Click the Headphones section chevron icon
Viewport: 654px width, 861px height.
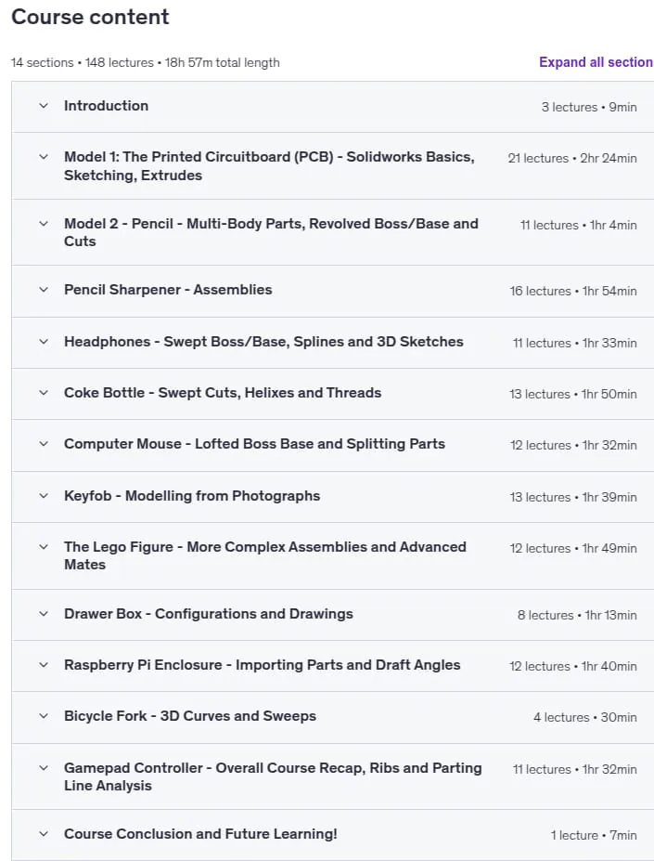click(44, 342)
